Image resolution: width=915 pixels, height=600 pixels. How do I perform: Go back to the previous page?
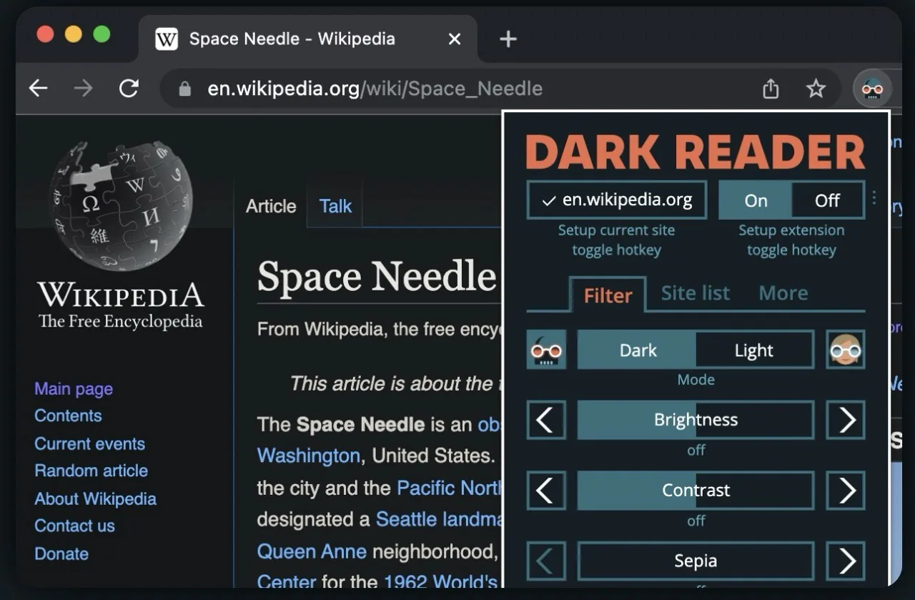(38, 89)
